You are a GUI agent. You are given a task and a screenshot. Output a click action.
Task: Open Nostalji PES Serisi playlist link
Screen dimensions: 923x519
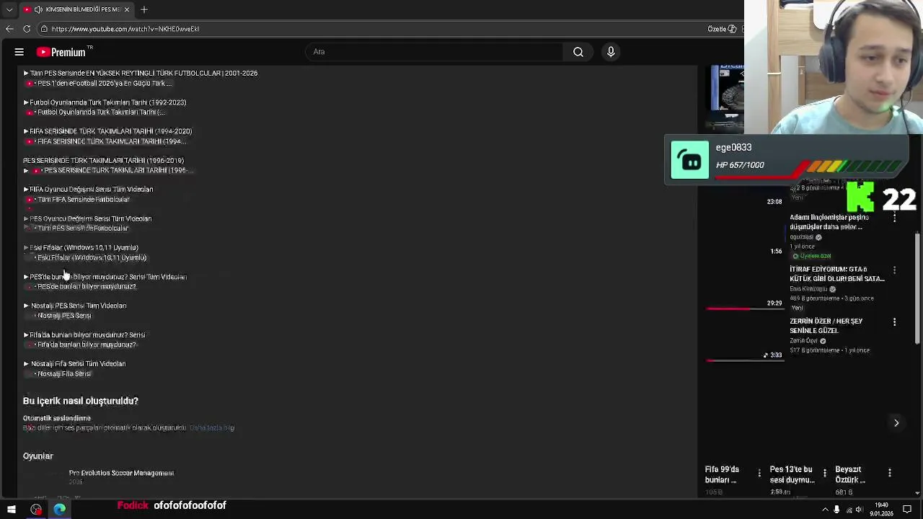[x=64, y=316]
